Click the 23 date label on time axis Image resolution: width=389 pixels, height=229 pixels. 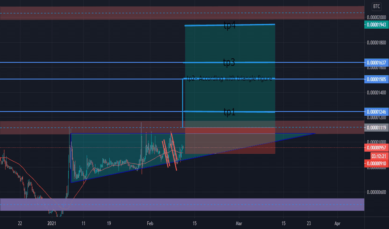point(308,223)
